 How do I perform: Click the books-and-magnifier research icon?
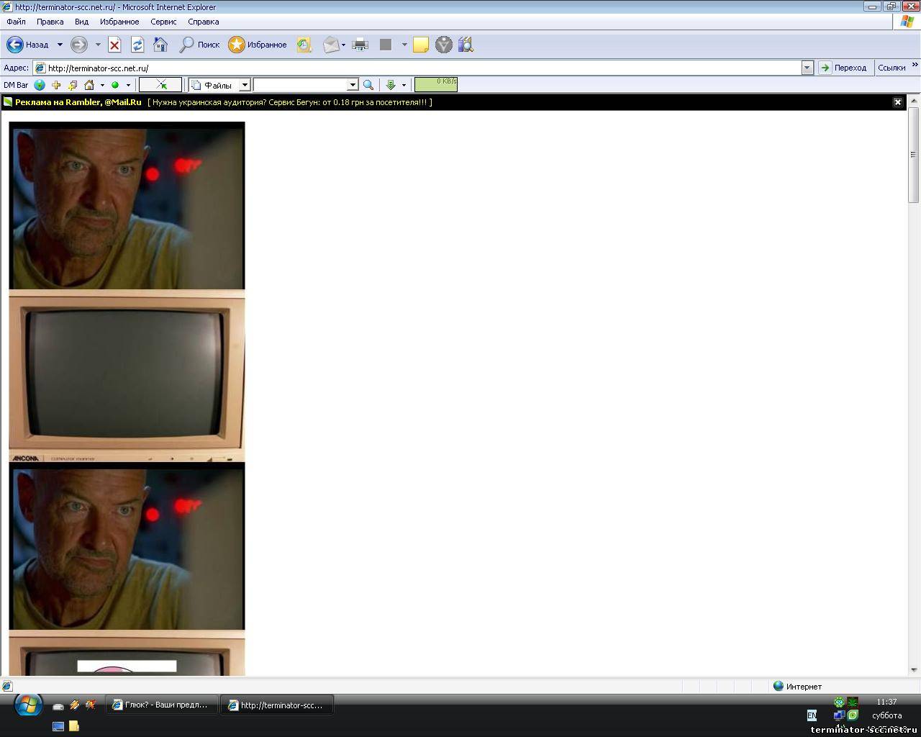pyautogui.click(x=466, y=45)
